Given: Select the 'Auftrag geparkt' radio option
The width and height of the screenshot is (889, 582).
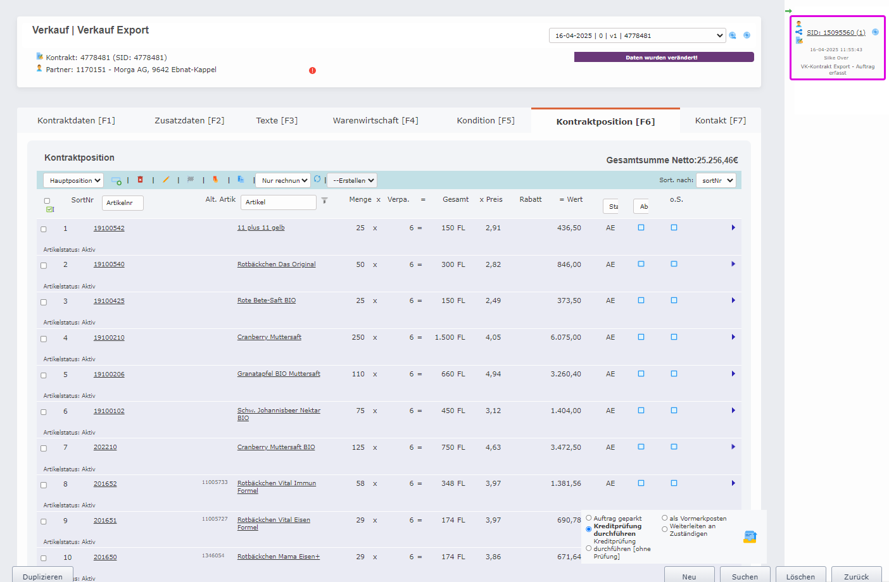Looking at the screenshot, I should pos(589,518).
